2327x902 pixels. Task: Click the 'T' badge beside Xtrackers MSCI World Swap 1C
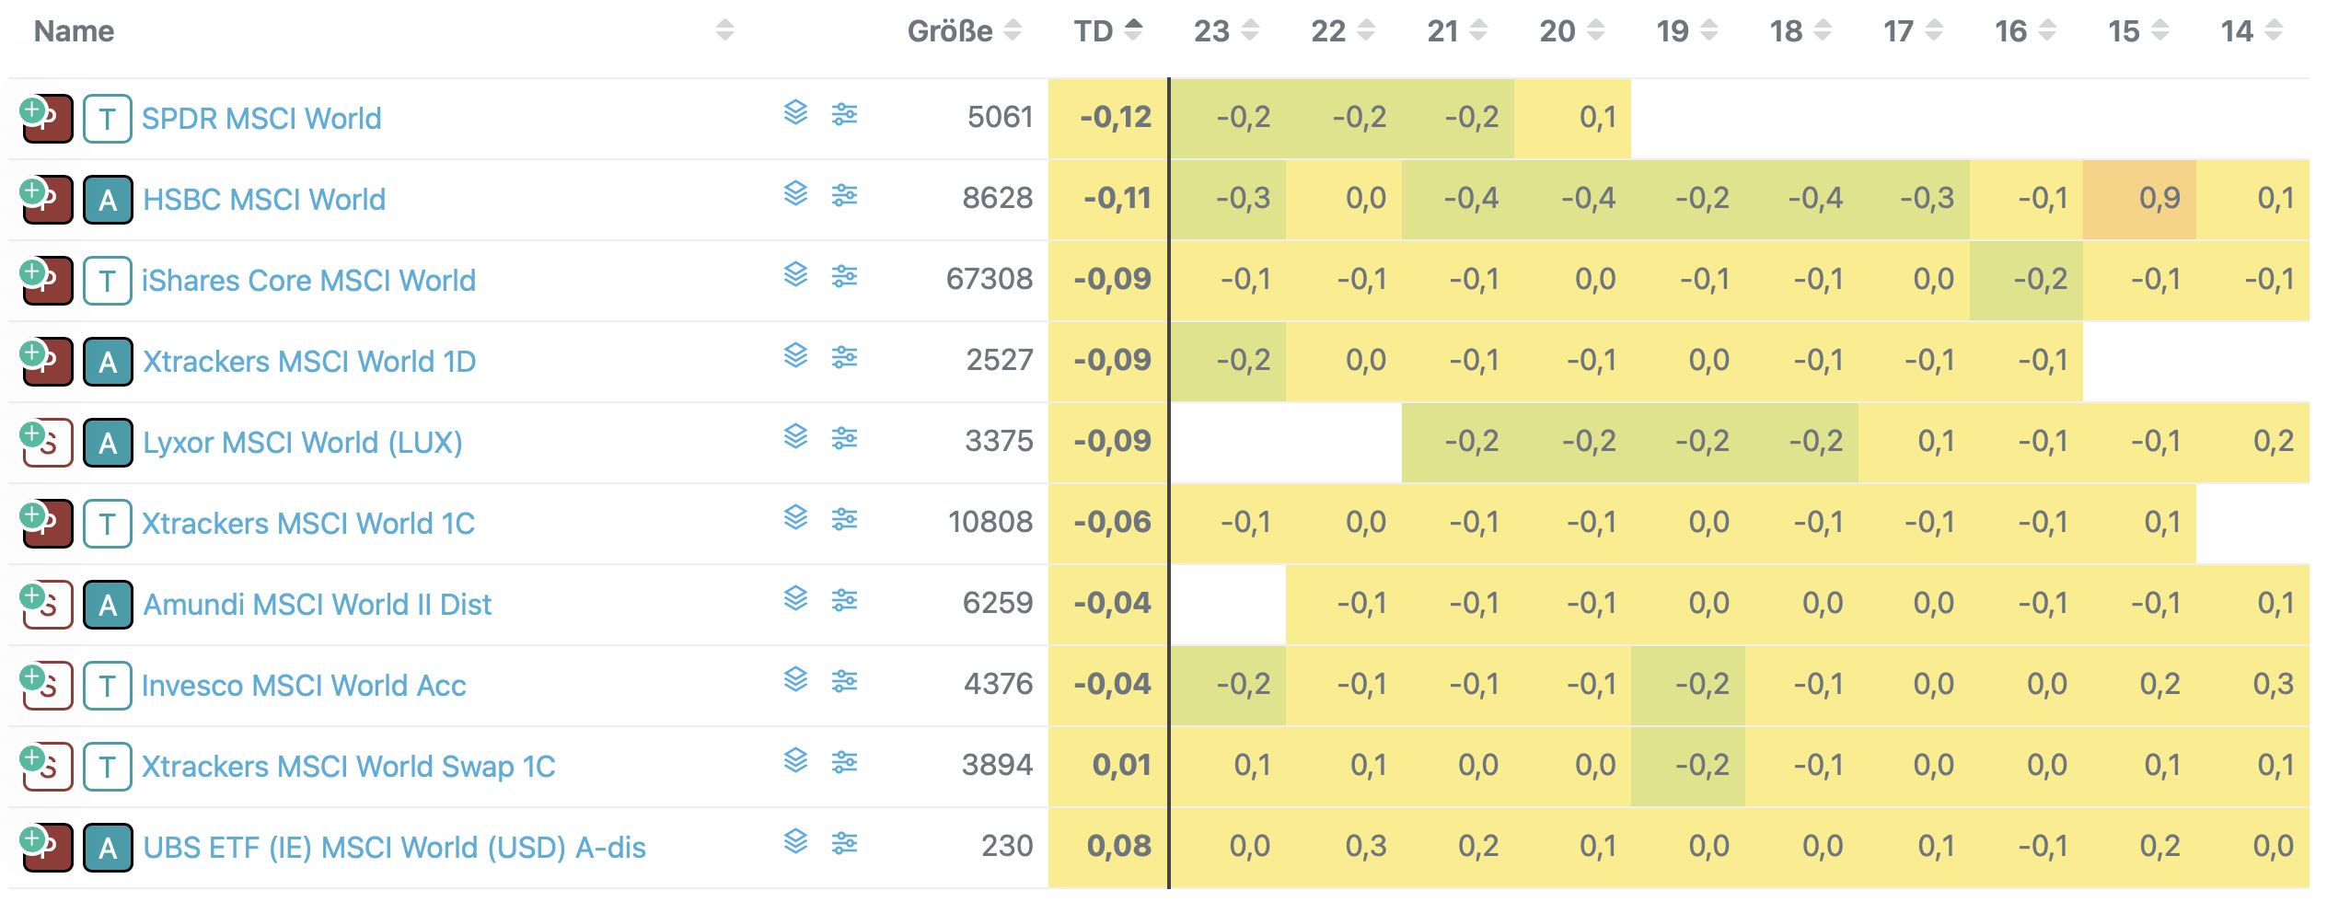pyautogui.click(x=108, y=767)
